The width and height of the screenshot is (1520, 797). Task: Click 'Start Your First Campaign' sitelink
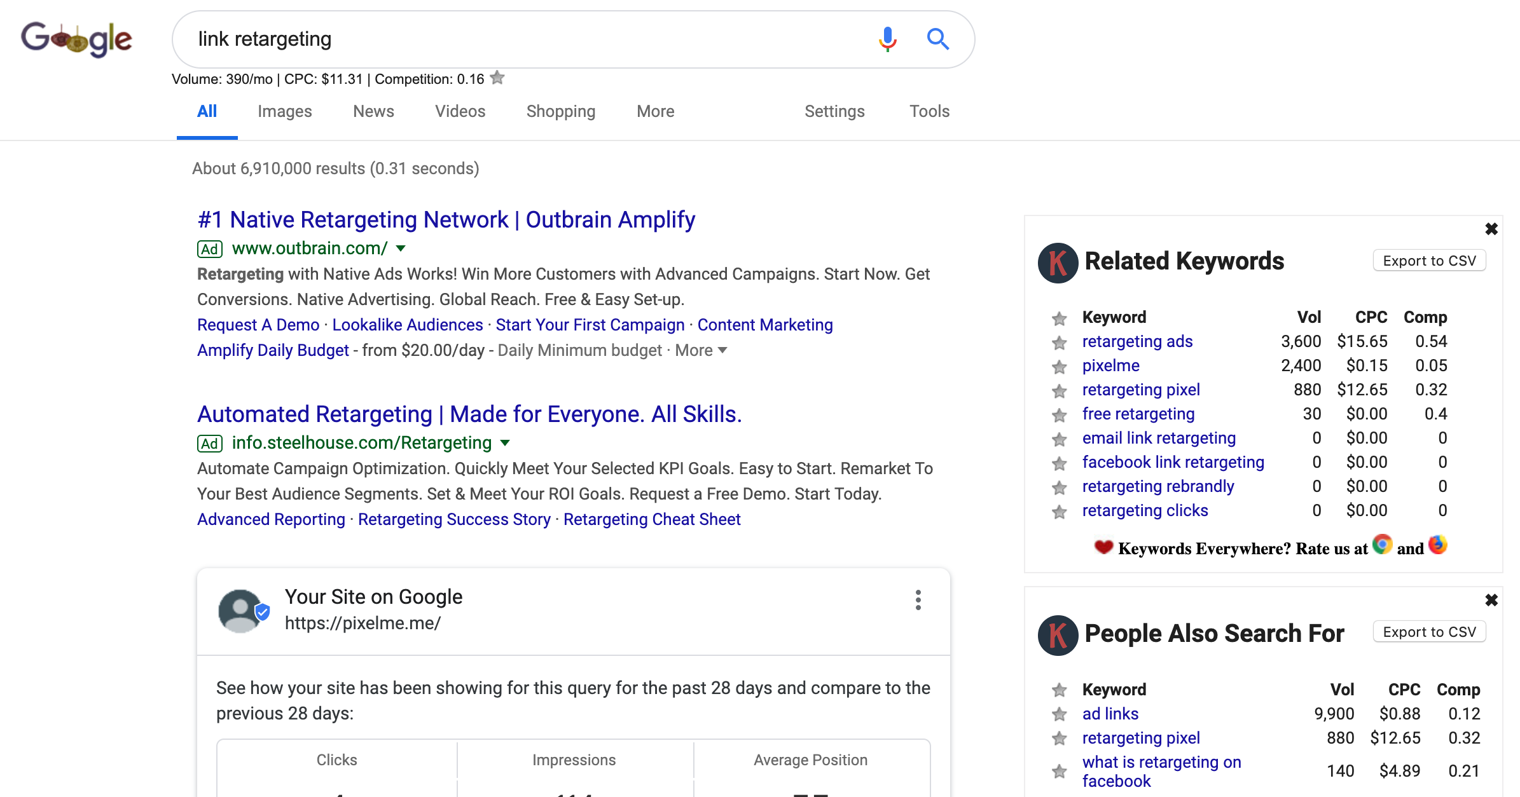(590, 325)
